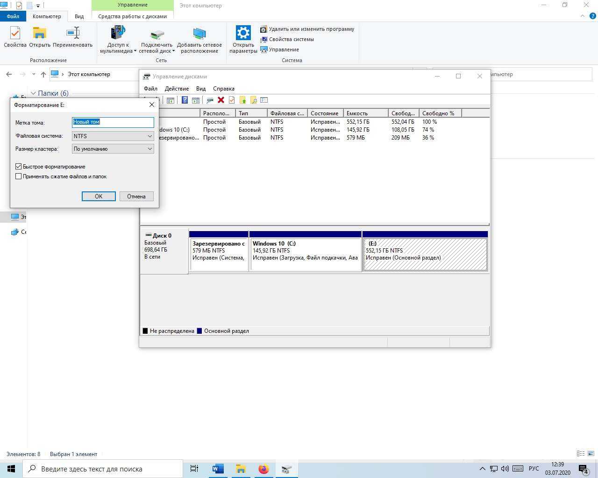Screen dimensions: 598x478
Task: Collapse the Папки (6) section
Action: pos(33,93)
